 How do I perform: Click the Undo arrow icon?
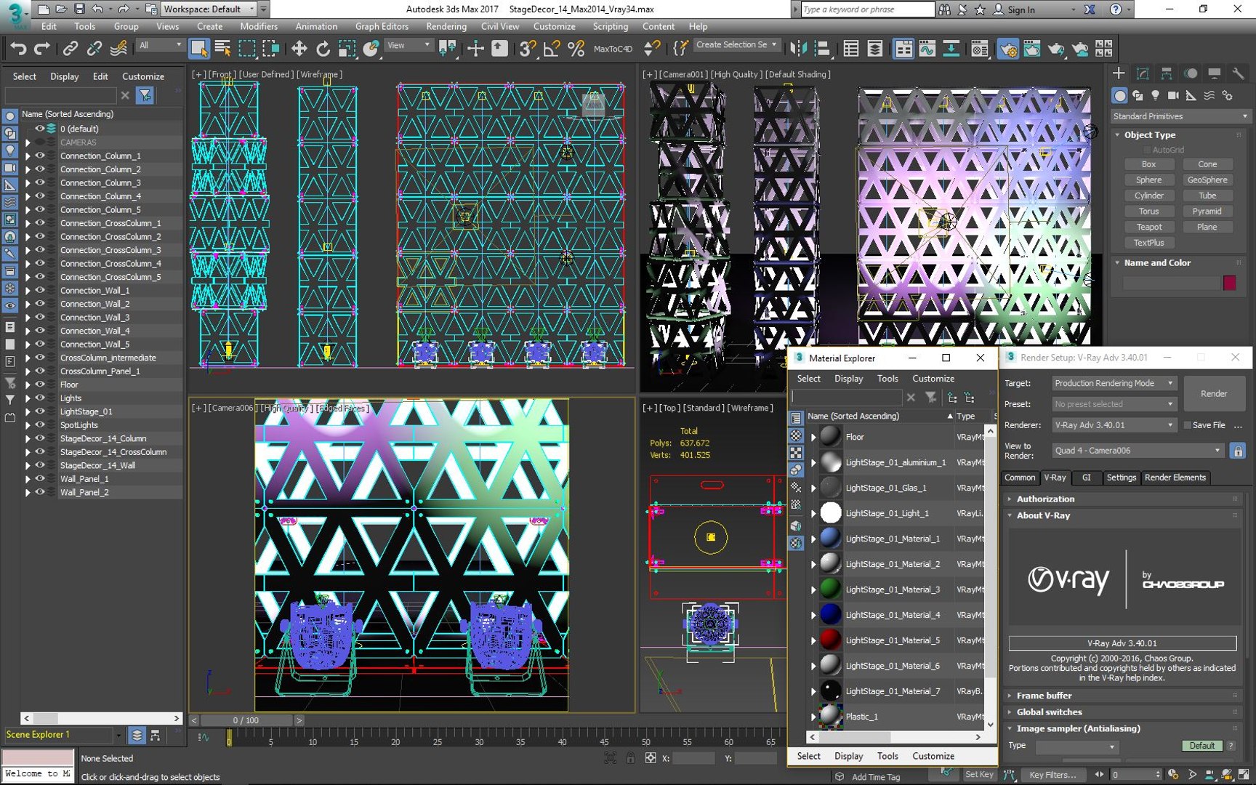coord(18,49)
